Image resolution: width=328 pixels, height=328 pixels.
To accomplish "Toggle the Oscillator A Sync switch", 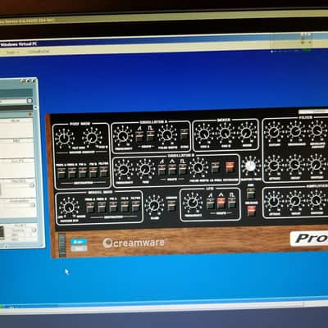I will (184, 135).
